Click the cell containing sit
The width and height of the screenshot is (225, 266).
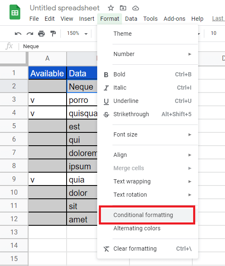coord(82,206)
